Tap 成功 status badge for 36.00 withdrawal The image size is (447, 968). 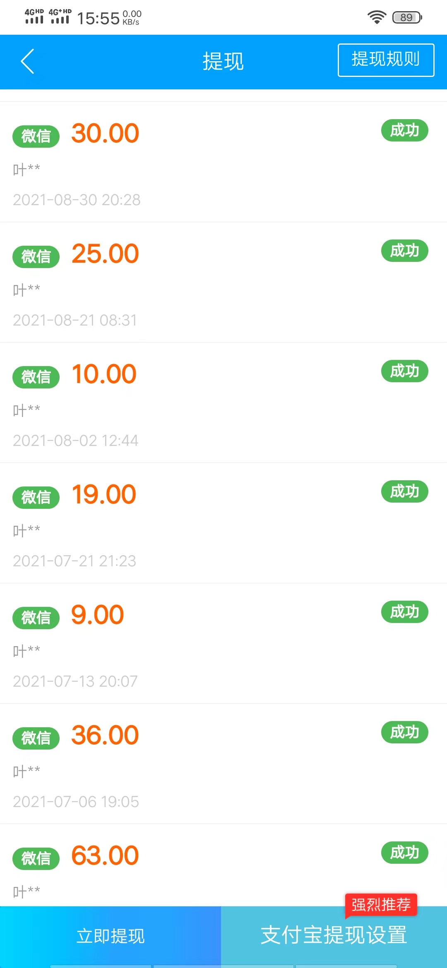pyautogui.click(x=404, y=732)
